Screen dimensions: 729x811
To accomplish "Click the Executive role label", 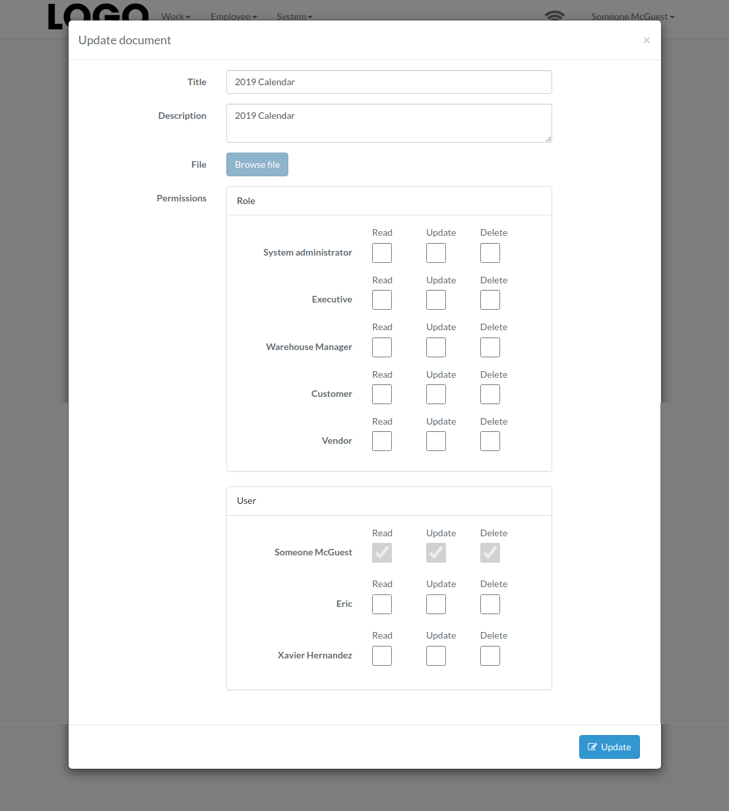I will tap(332, 299).
